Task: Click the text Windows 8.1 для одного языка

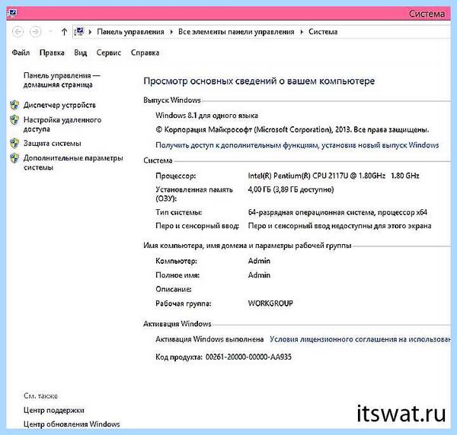Action: point(206,116)
